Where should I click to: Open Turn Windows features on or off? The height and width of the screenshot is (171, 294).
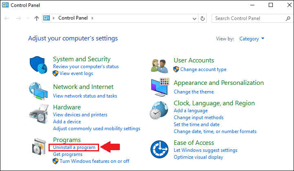(x=94, y=161)
